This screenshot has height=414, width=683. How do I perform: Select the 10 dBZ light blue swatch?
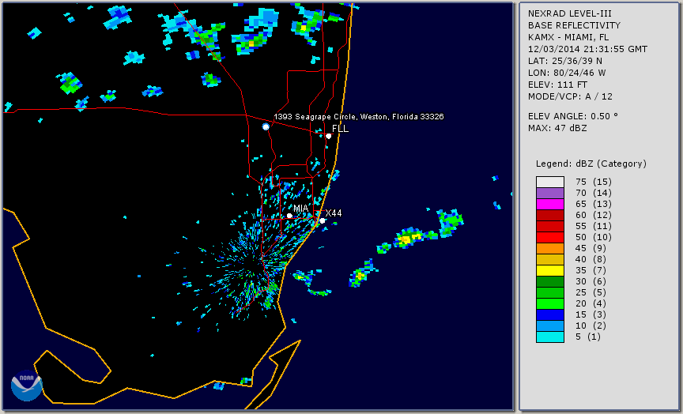click(x=550, y=326)
